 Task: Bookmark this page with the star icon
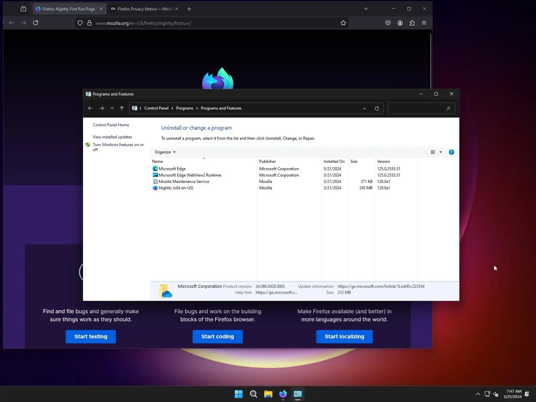343,23
